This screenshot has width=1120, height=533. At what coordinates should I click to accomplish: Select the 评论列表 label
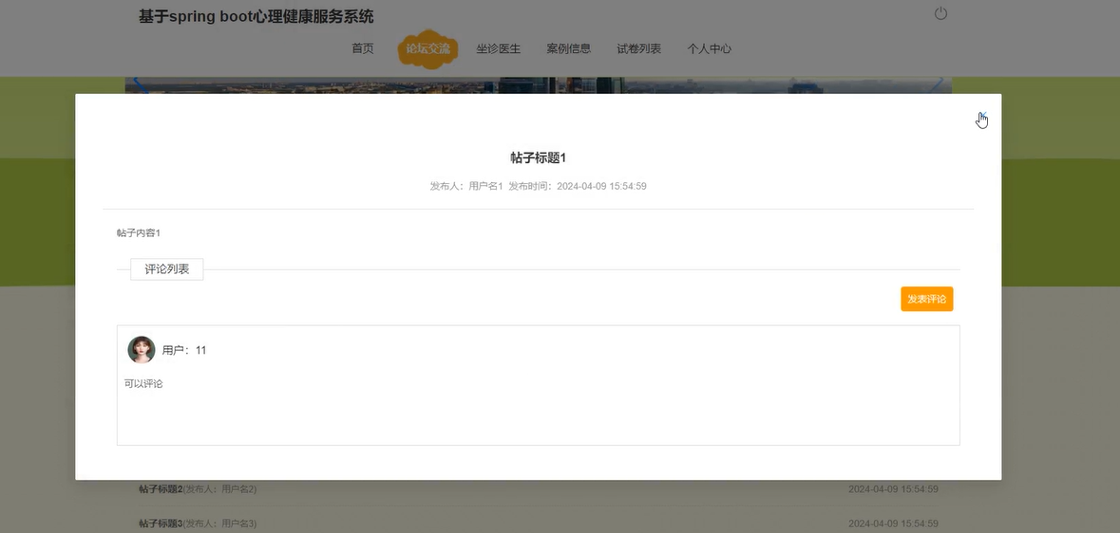pos(167,269)
